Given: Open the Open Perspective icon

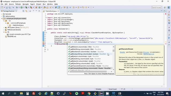Looking at the screenshot, I should [x=165, y=7].
